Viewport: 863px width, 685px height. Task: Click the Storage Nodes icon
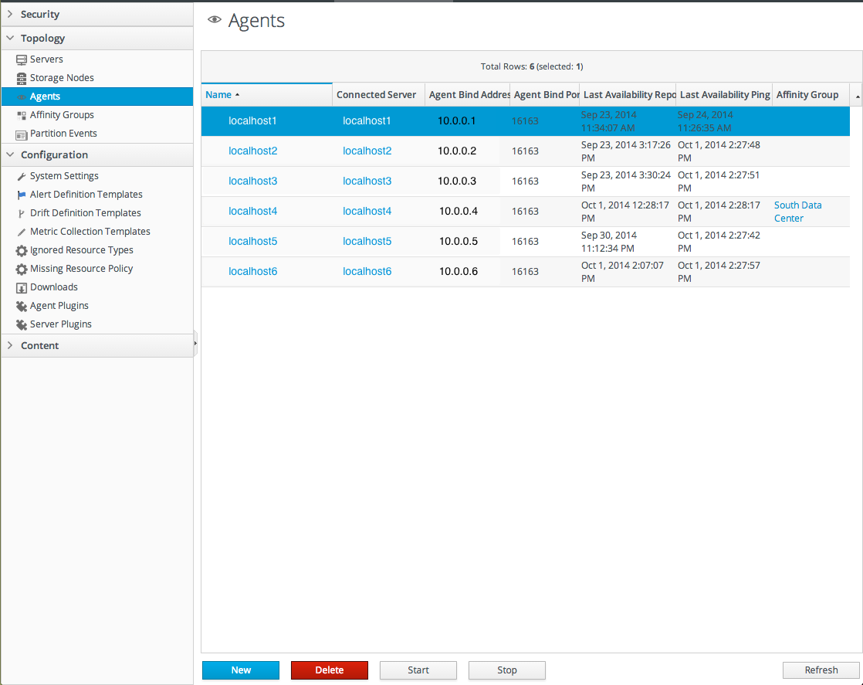(22, 78)
